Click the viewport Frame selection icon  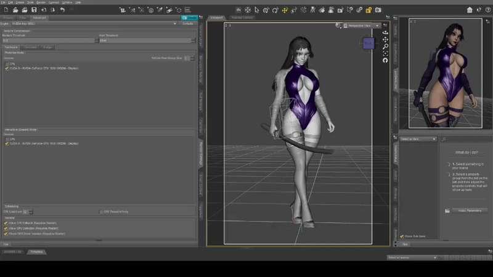click(385, 53)
